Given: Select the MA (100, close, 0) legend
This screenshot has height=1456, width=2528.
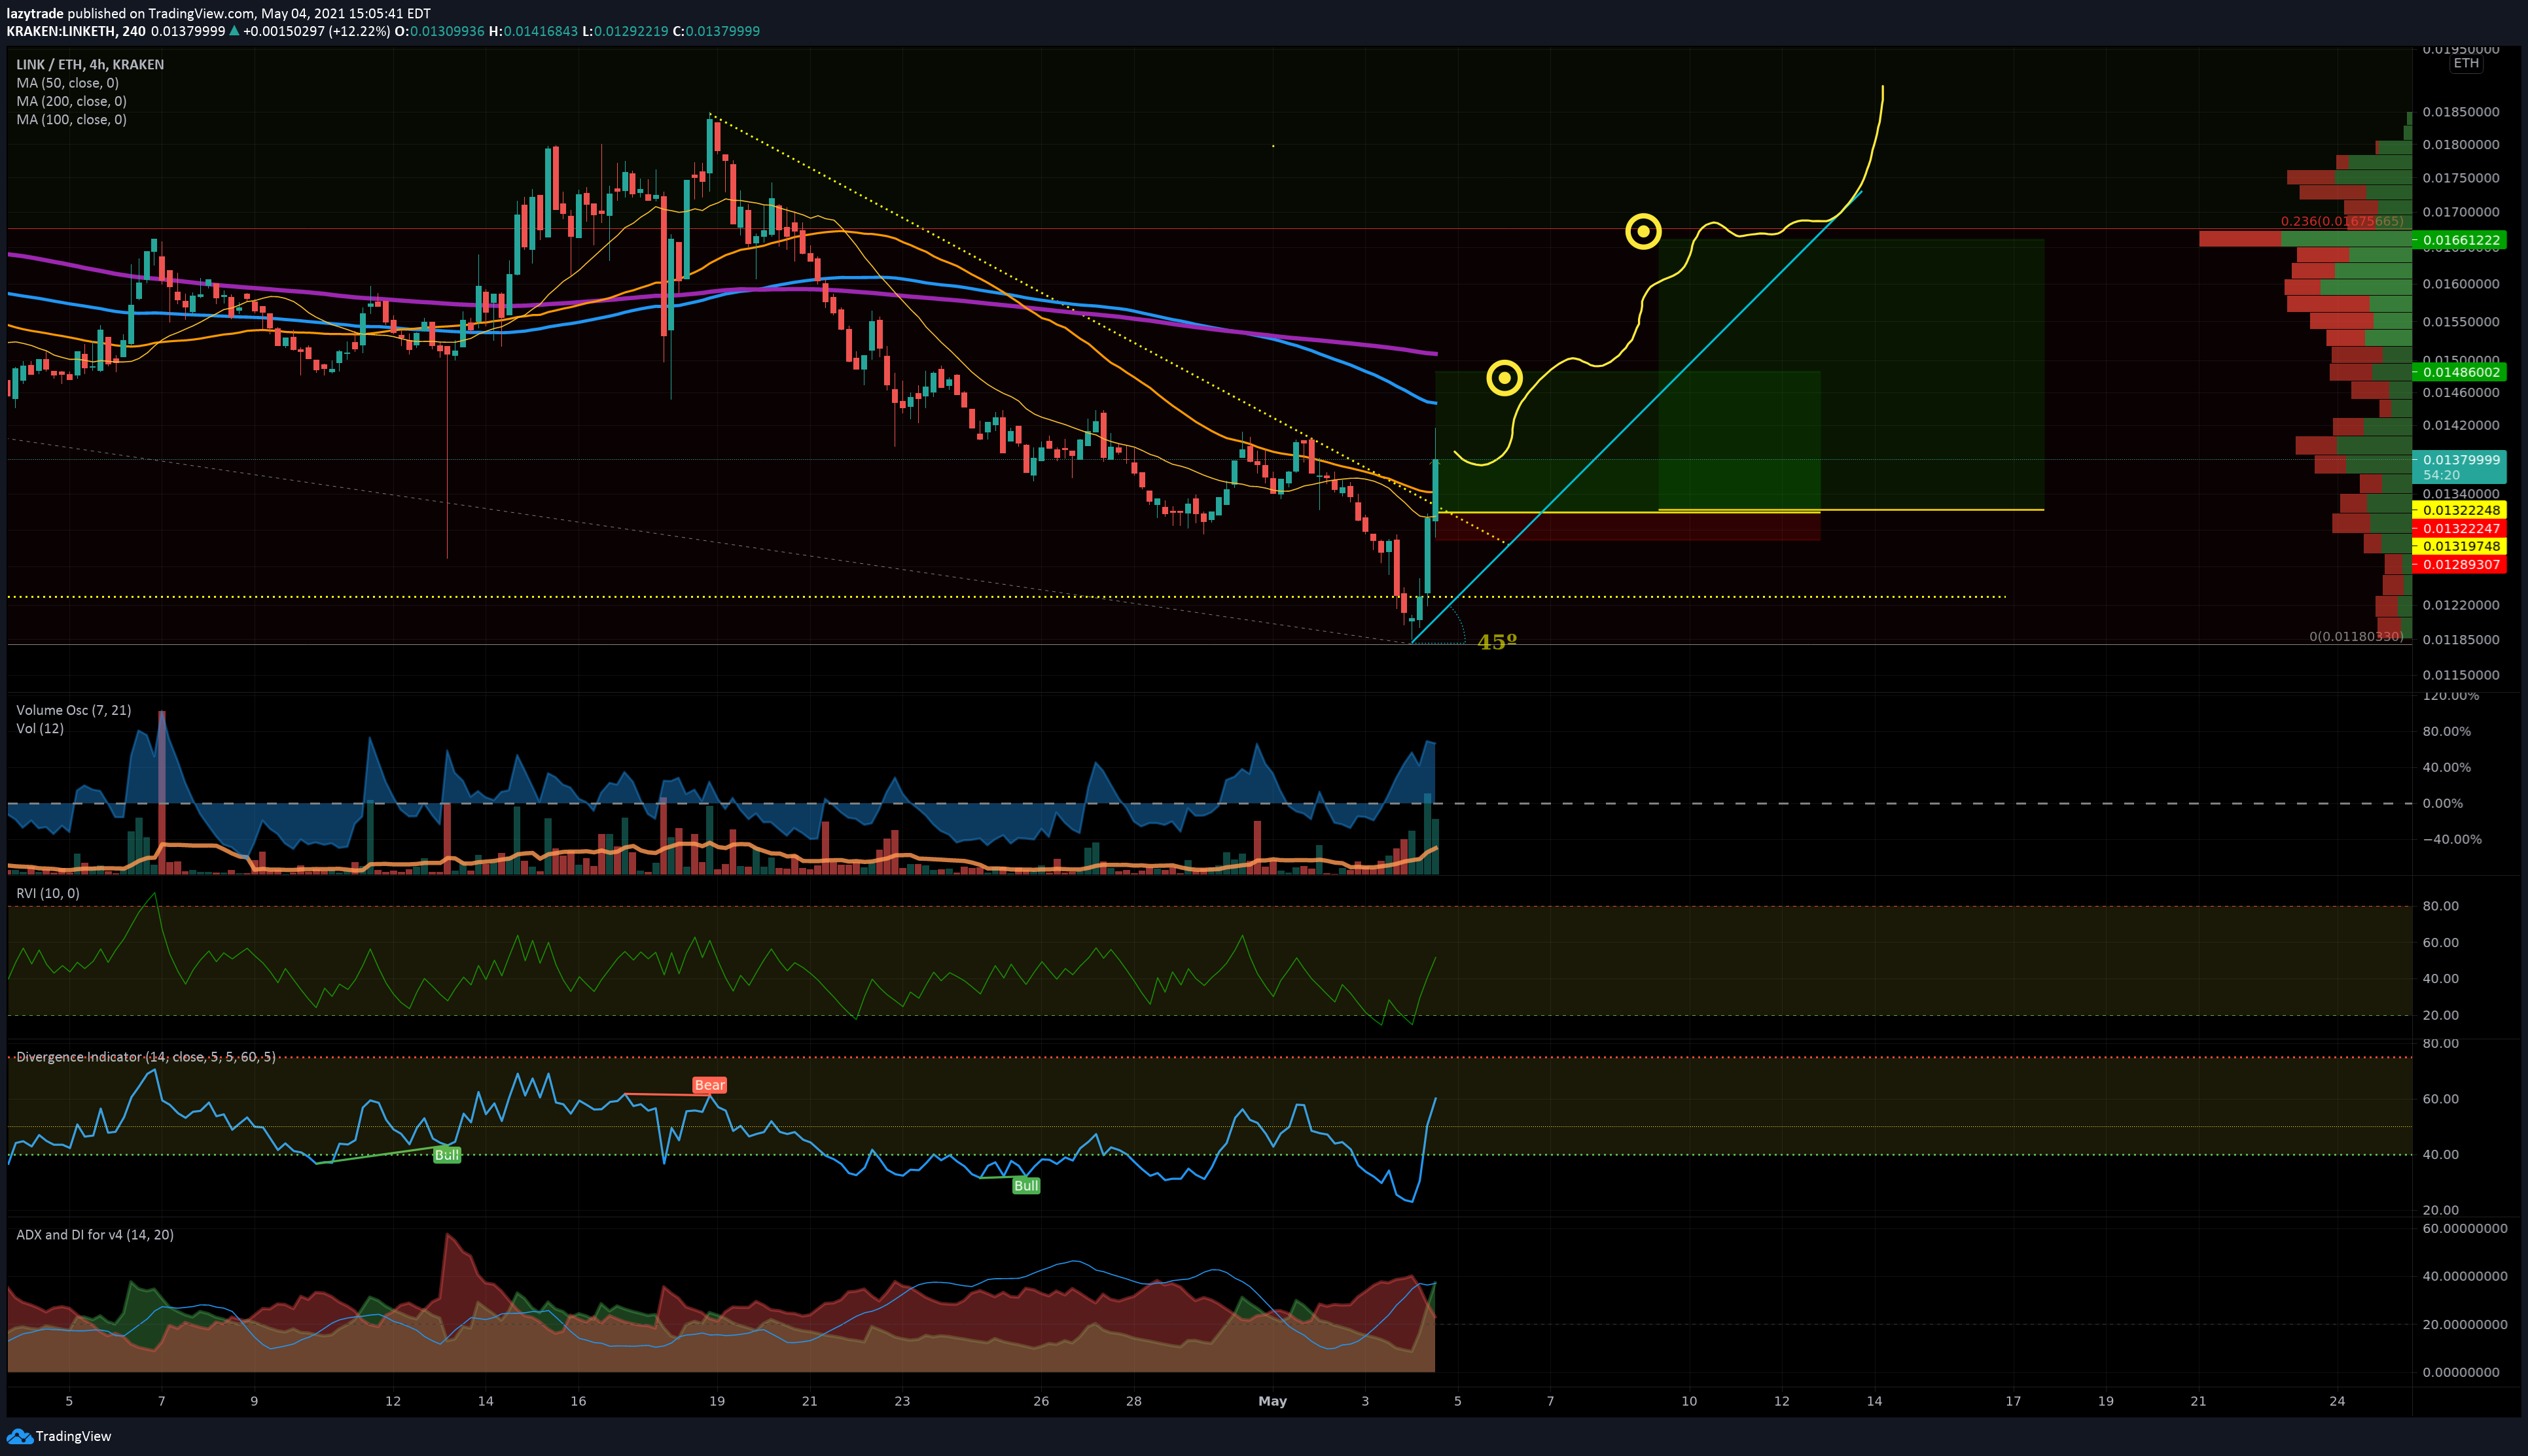Looking at the screenshot, I should tap(71, 119).
